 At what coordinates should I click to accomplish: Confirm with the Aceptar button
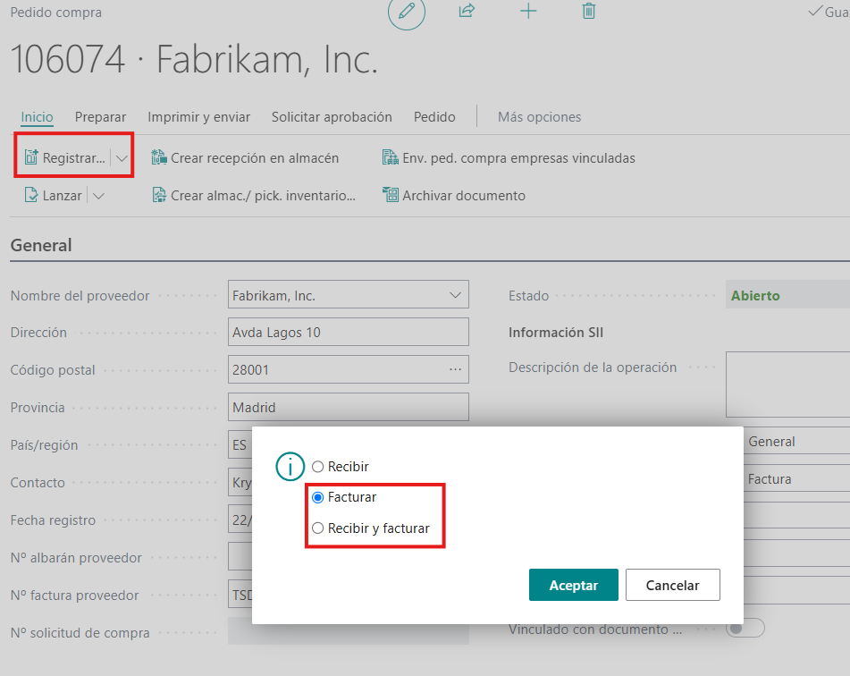pos(574,585)
